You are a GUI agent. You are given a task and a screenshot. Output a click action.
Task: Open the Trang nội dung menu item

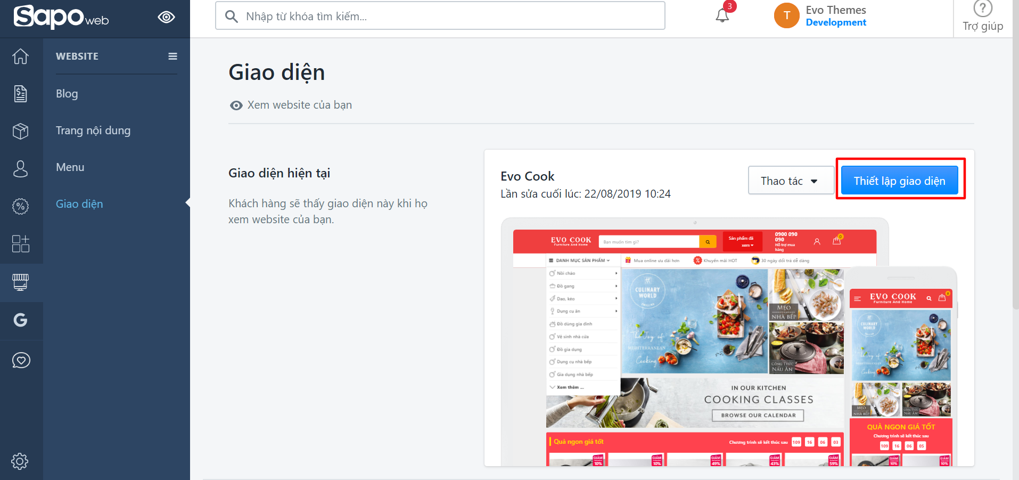point(93,131)
